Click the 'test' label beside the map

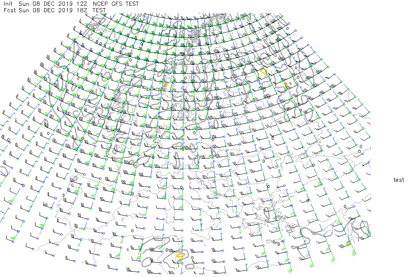point(399,180)
